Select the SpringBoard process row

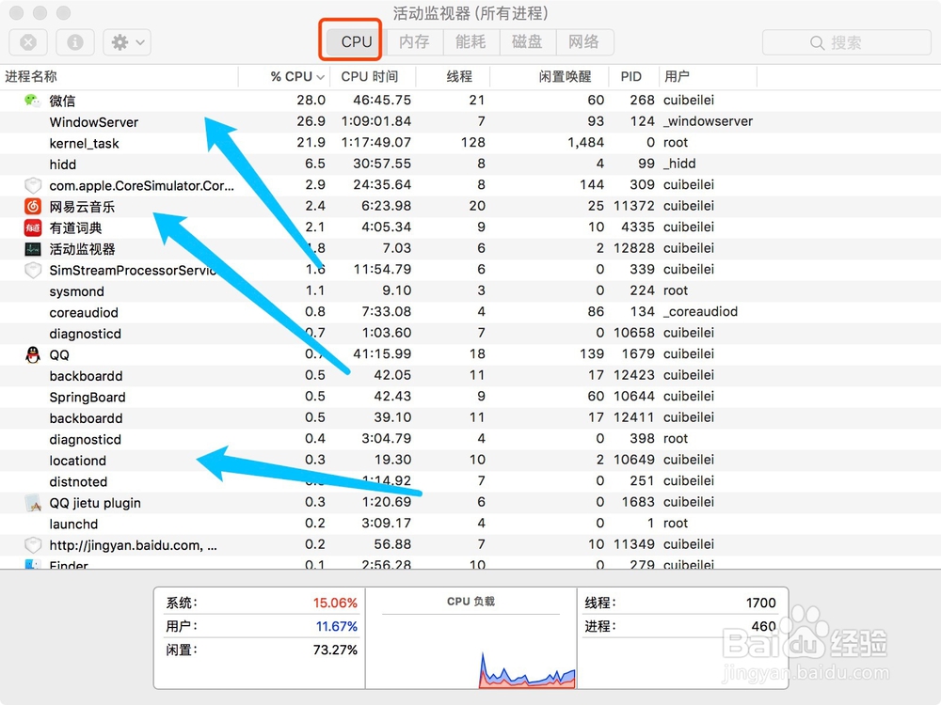coord(470,397)
